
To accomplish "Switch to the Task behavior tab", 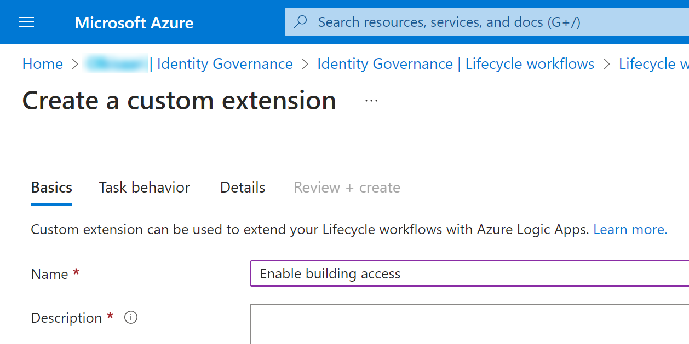I will click(x=145, y=188).
